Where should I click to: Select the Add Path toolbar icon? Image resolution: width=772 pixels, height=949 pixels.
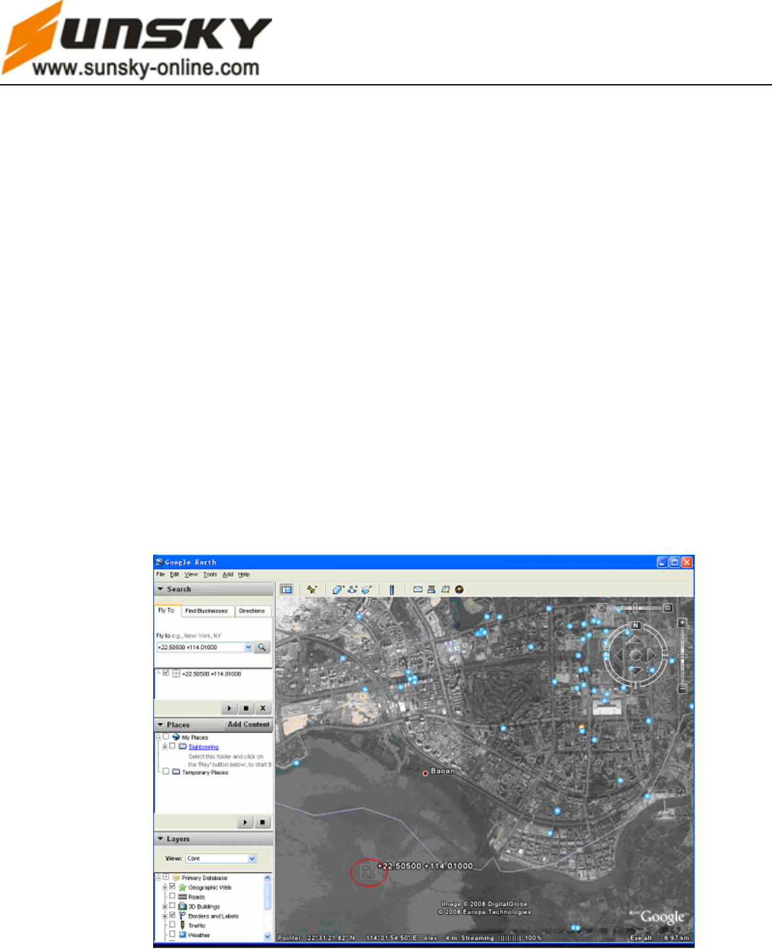(x=353, y=590)
